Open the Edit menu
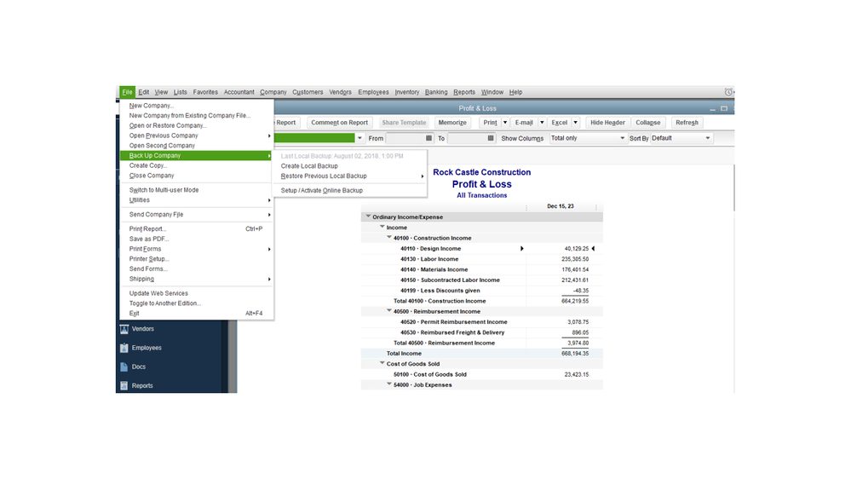851x479 pixels. (x=143, y=92)
